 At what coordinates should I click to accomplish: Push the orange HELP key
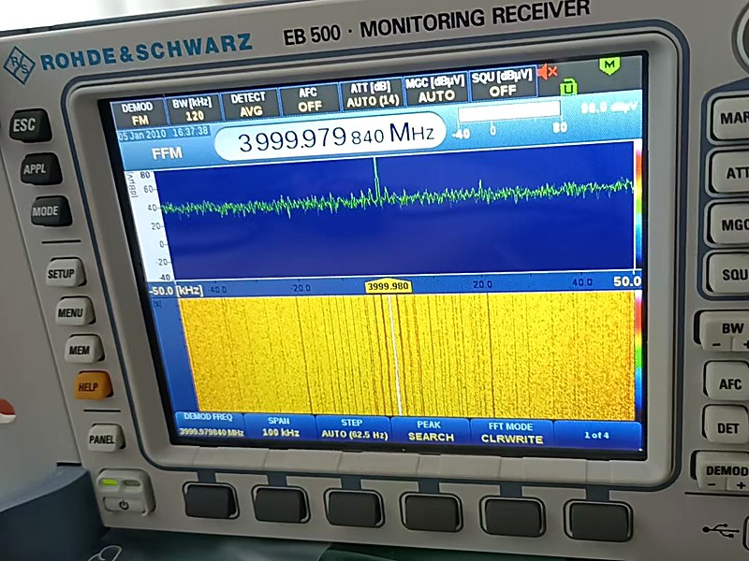[92, 386]
